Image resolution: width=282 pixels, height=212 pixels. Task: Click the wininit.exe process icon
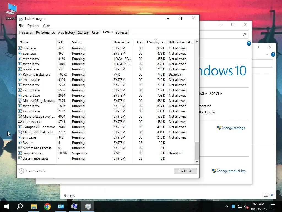(x=20, y=69)
